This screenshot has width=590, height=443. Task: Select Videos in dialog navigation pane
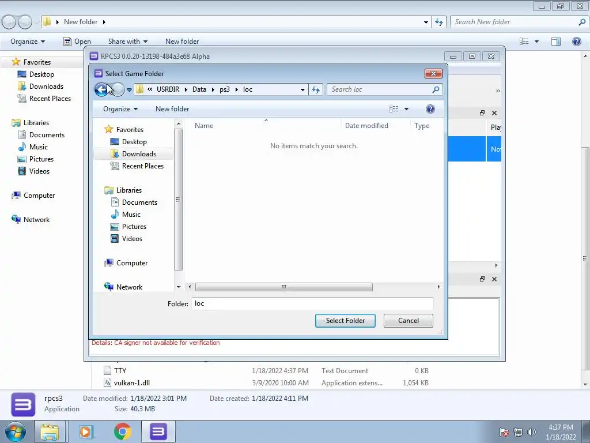132,238
